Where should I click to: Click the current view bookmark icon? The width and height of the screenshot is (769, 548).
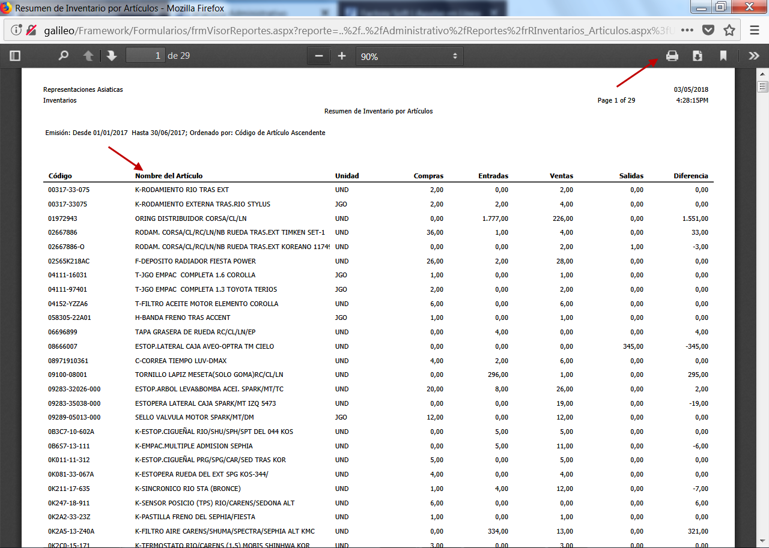723,56
